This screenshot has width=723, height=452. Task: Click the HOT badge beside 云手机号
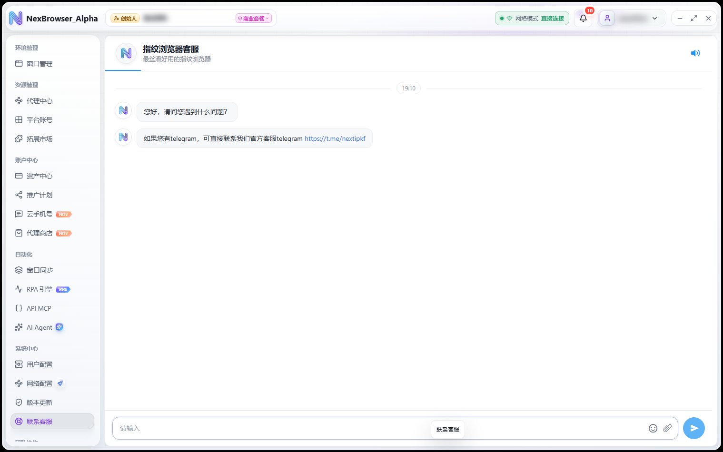[64, 215]
